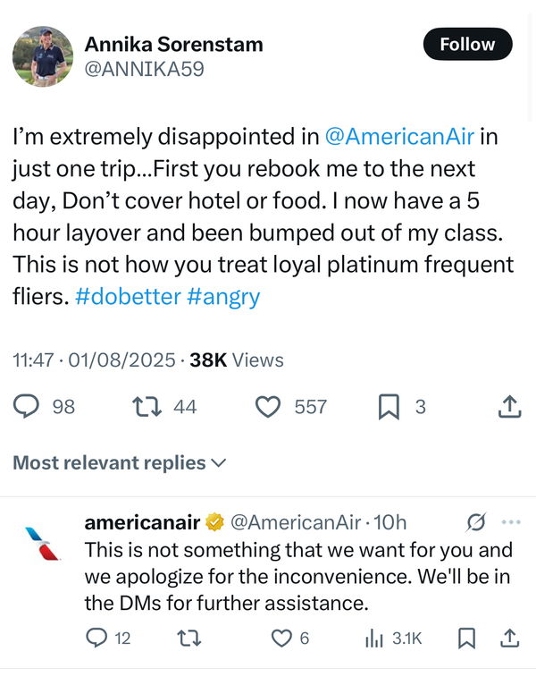Share the americanair reply
Viewport: 536px width, 677px height.
[x=510, y=638]
